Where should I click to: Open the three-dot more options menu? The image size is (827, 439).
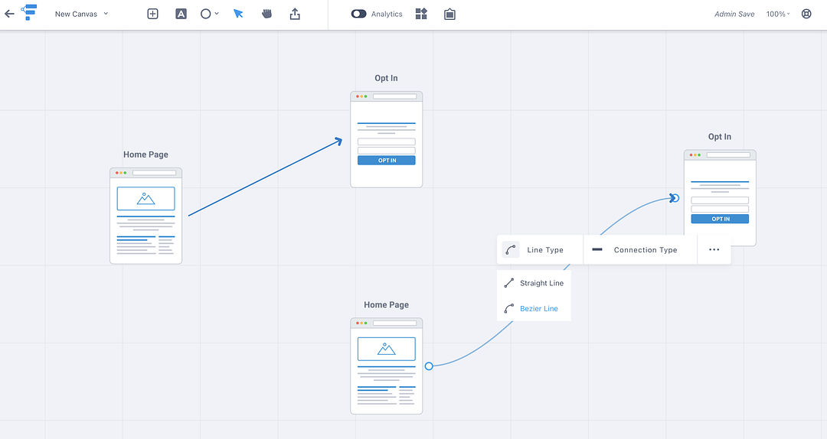click(x=714, y=250)
